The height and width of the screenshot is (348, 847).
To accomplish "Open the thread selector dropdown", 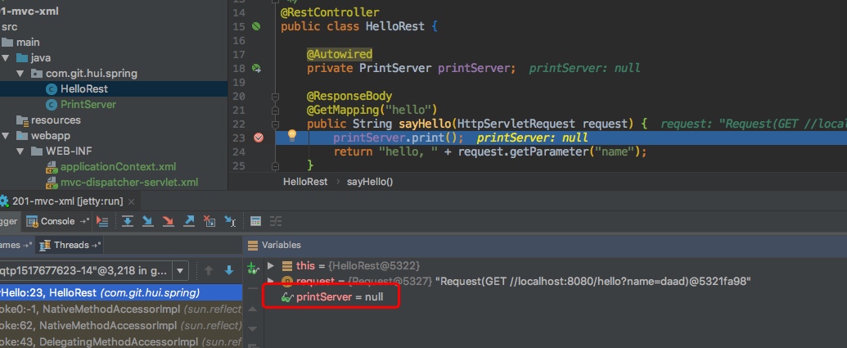I will tap(179, 270).
